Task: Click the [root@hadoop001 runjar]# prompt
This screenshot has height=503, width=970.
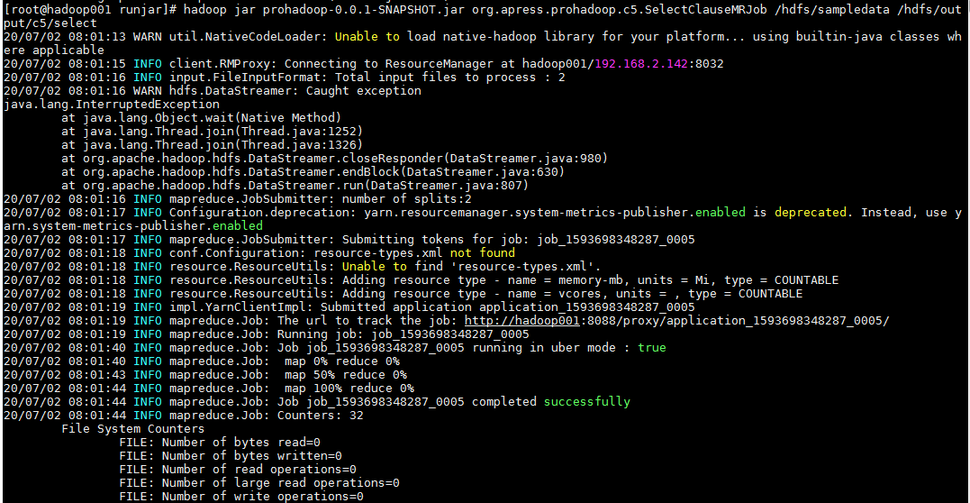Action: coord(90,9)
